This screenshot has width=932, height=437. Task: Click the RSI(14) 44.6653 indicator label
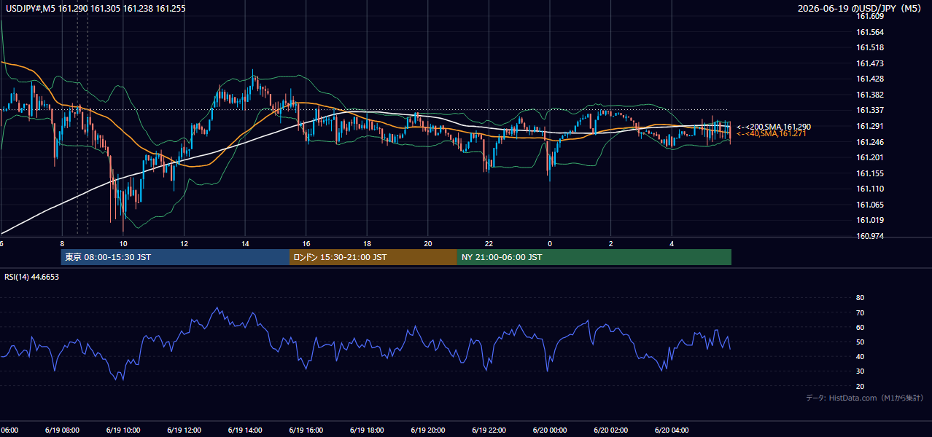point(31,277)
